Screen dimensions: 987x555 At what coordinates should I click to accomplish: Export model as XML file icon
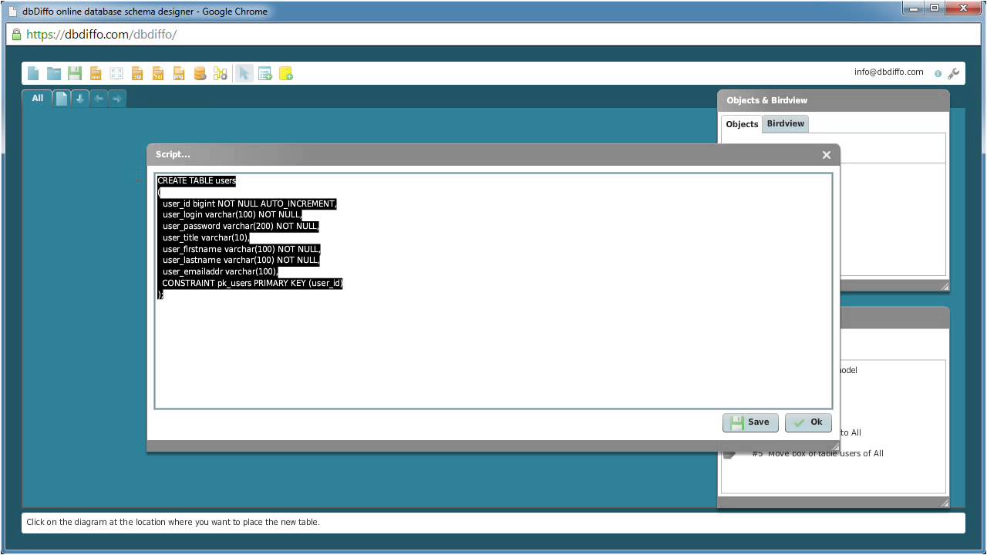click(x=96, y=73)
